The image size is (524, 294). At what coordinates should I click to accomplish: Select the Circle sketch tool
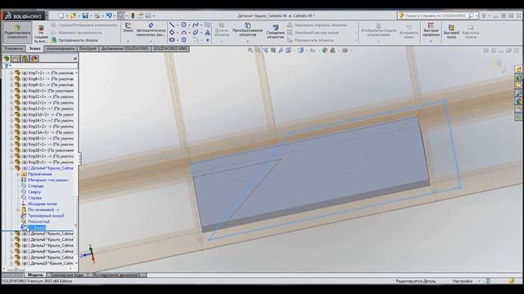click(183, 24)
